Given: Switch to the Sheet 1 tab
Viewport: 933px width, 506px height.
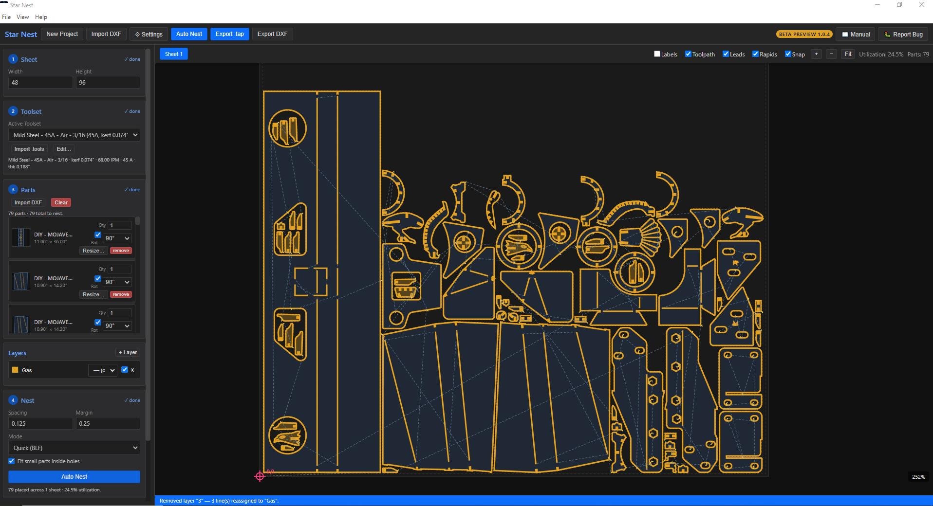Looking at the screenshot, I should (x=174, y=54).
